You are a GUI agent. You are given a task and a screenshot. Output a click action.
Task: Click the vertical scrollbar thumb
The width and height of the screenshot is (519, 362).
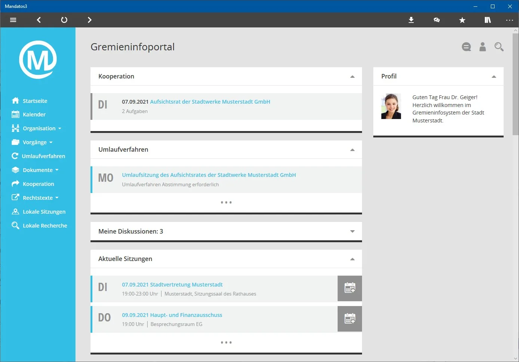tap(516, 84)
